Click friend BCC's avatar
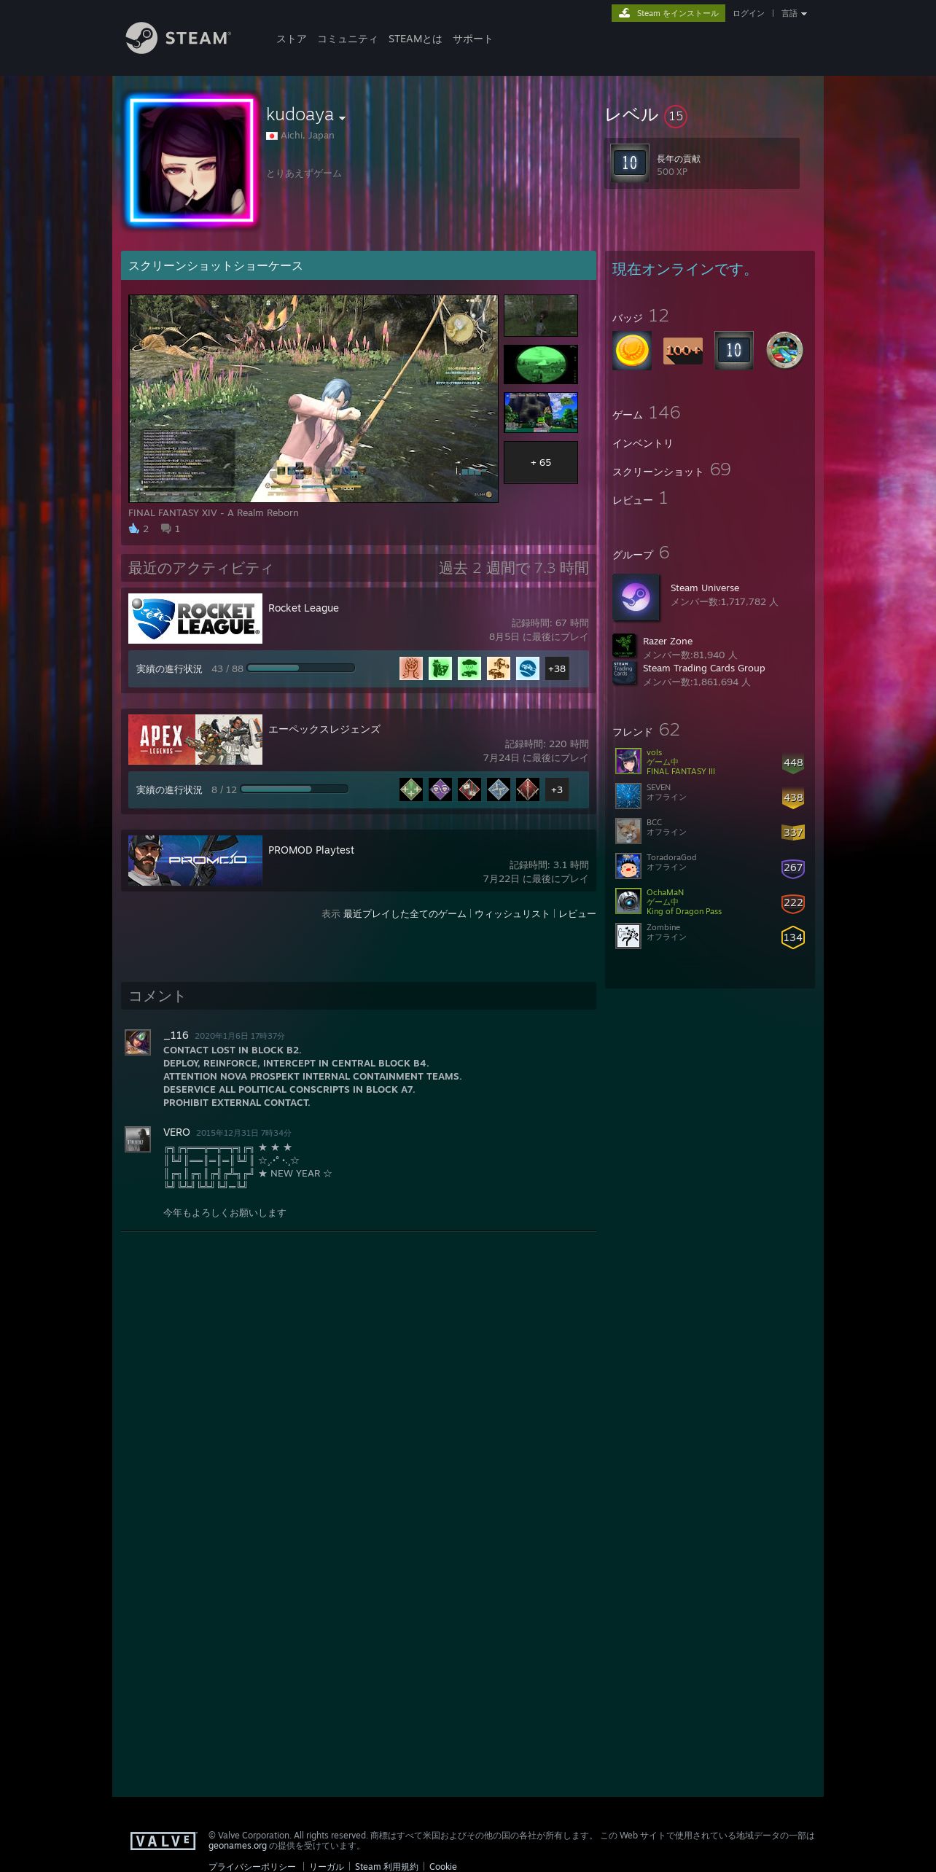 [628, 832]
